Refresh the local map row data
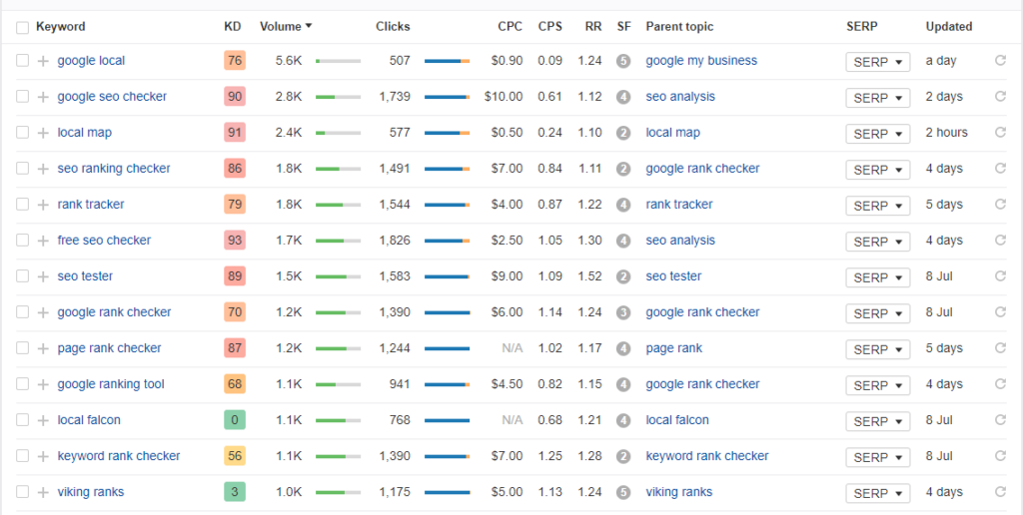This screenshot has width=1023, height=515. (1000, 133)
